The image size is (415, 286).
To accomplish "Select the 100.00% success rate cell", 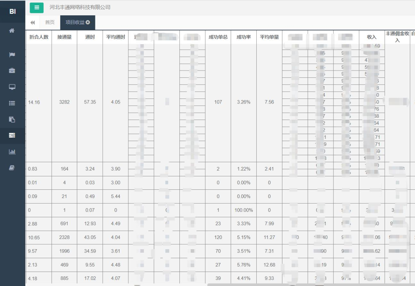I will point(244,210).
